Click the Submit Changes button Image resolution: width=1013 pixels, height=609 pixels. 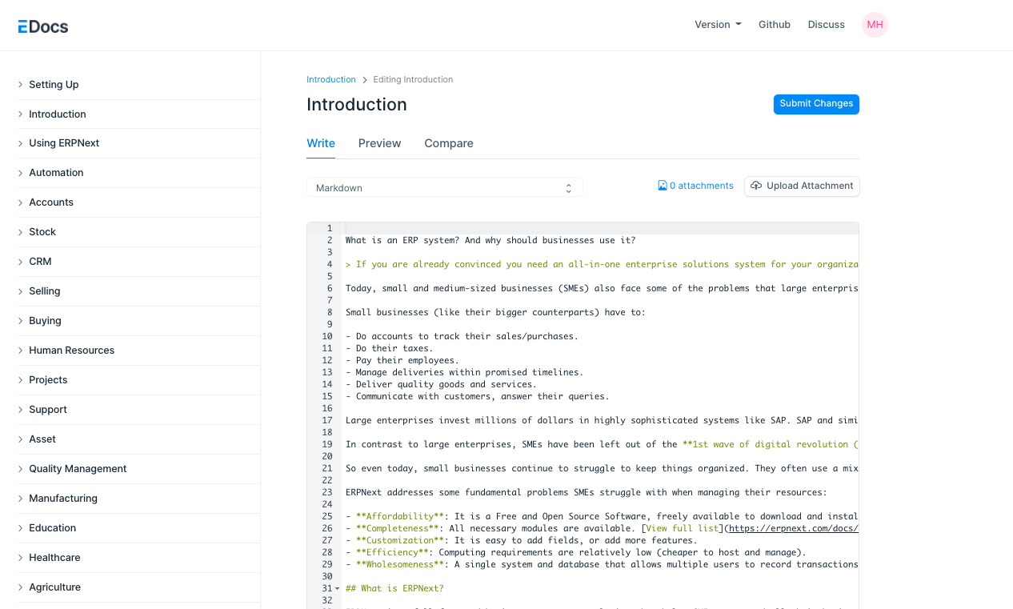click(815, 104)
